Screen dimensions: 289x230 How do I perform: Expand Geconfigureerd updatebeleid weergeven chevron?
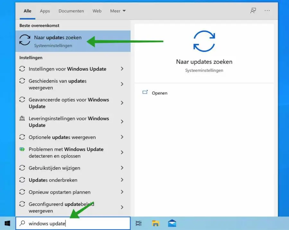[x=122, y=207]
